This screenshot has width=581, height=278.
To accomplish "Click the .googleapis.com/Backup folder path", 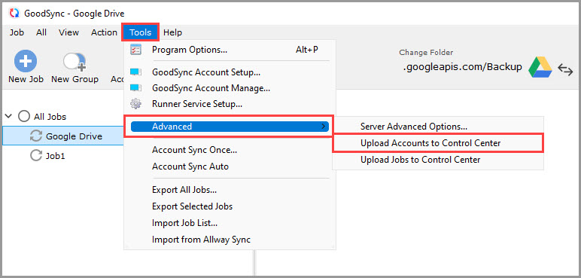I will coord(462,67).
